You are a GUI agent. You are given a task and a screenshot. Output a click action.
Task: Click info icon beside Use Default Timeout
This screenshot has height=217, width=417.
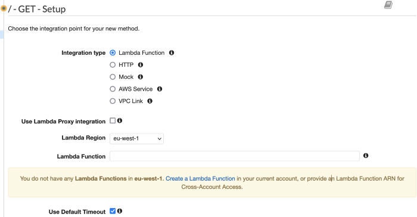click(x=120, y=211)
